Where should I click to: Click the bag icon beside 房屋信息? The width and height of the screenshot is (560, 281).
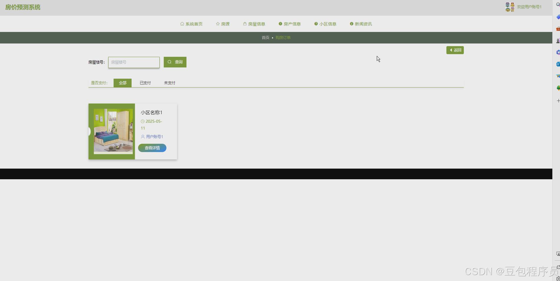tap(245, 24)
